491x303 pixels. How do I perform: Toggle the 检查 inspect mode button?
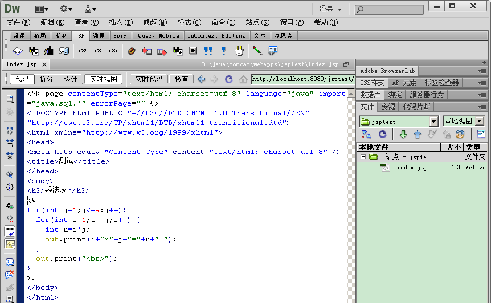click(x=181, y=79)
